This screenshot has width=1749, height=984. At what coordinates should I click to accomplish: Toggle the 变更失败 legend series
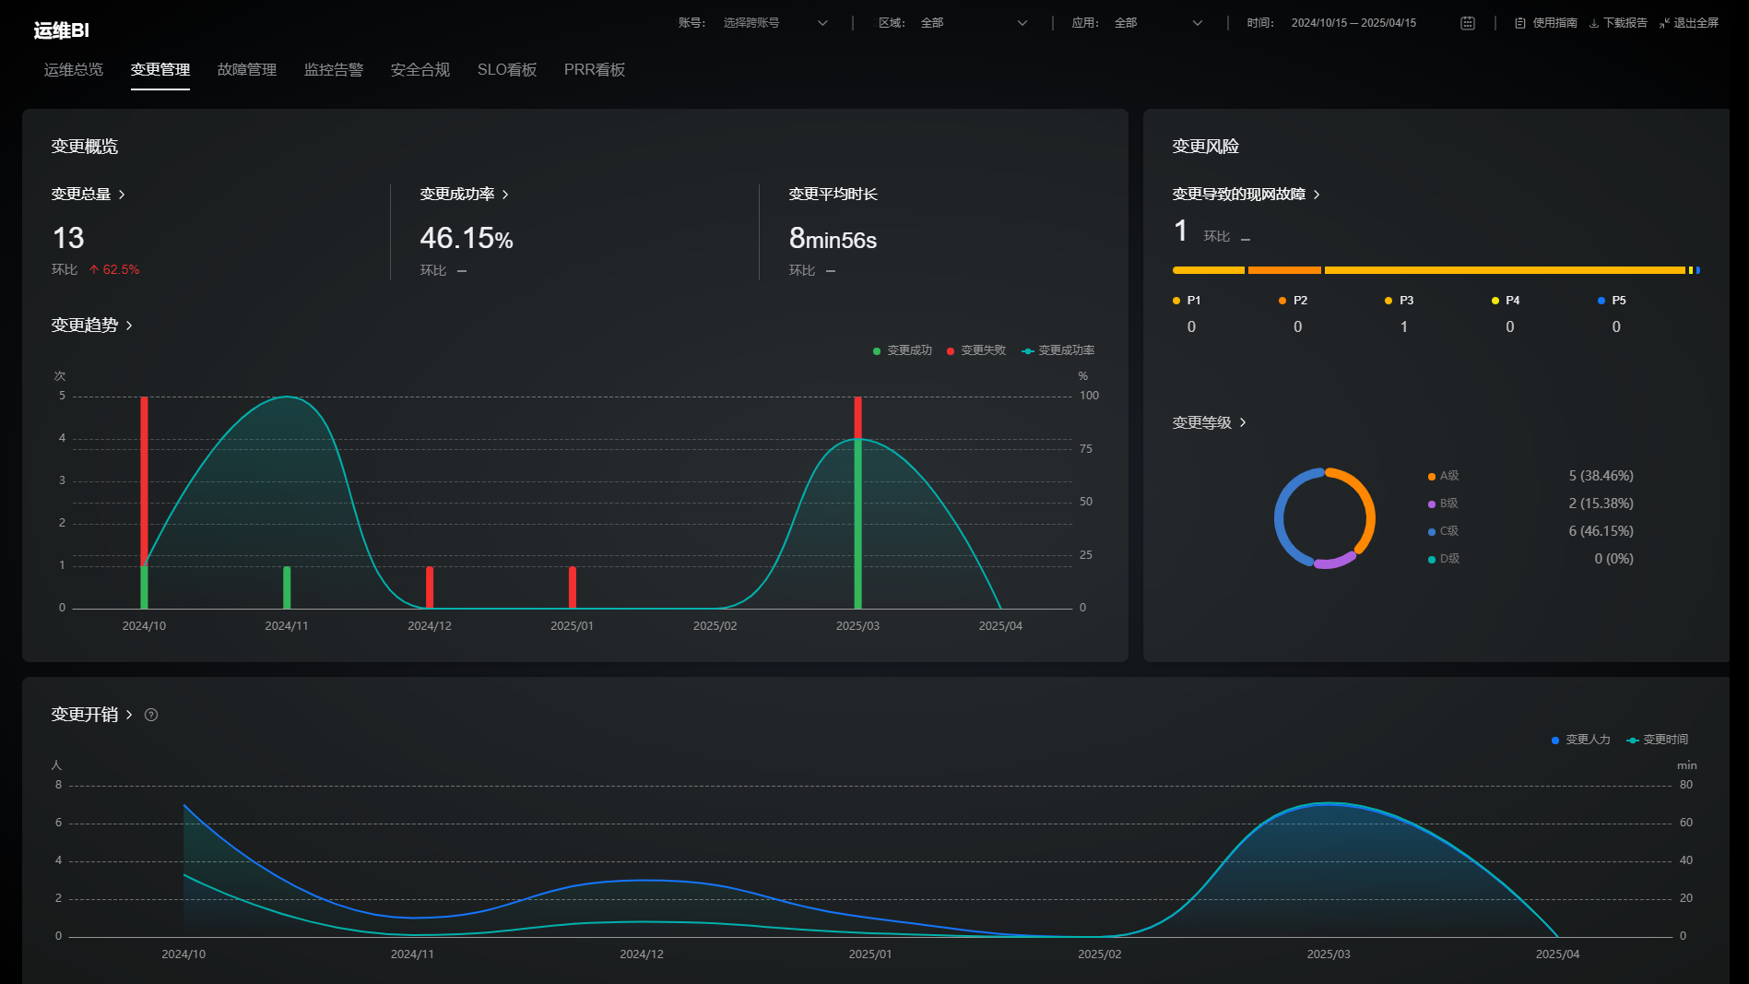pyautogui.click(x=975, y=350)
